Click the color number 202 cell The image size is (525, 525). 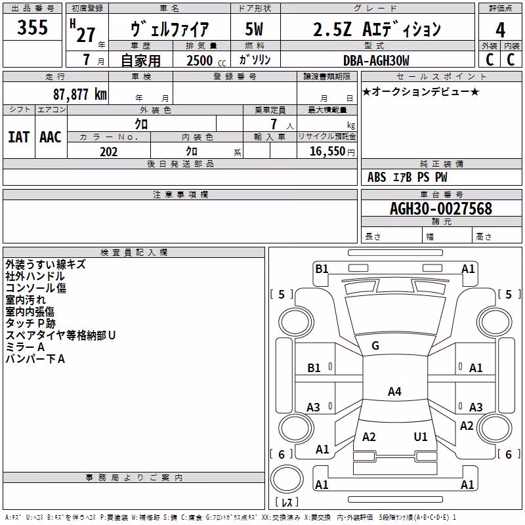pos(109,152)
